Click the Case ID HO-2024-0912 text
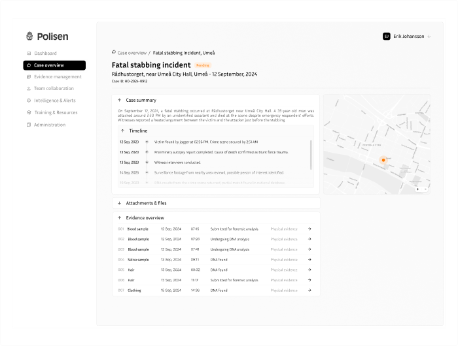Viewport: 458px width, 346px height. [130, 82]
